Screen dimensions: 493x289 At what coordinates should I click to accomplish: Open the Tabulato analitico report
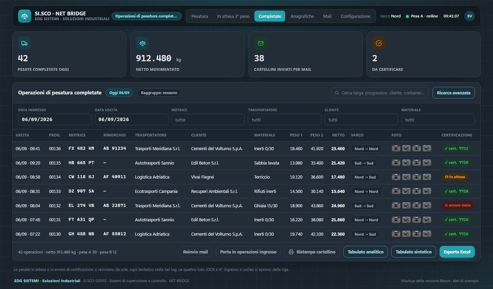click(x=366, y=252)
